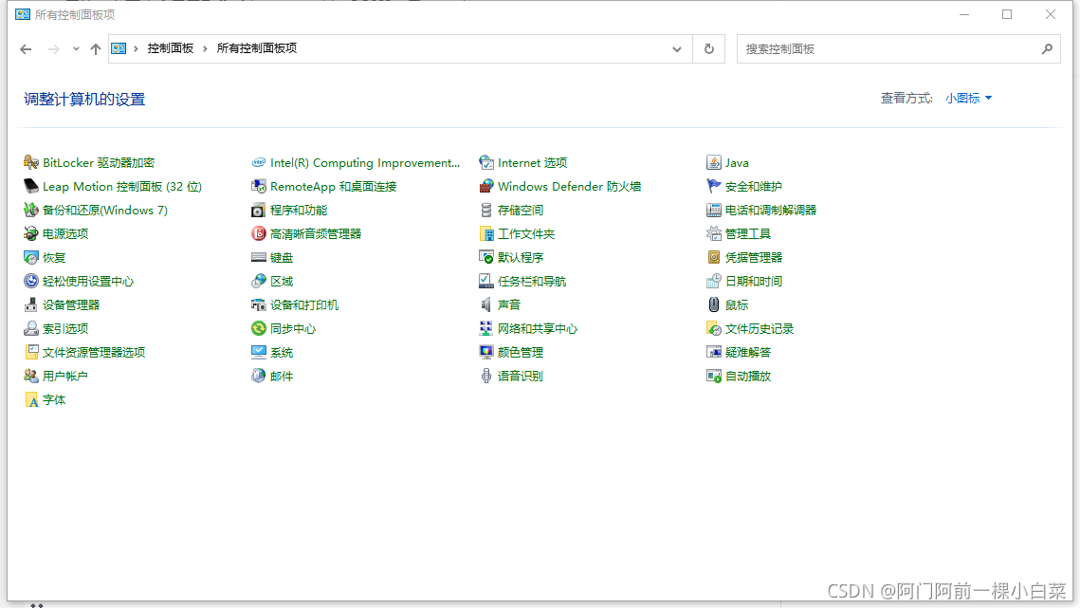1080x608 pixels.
Task: Open 自动播放 icon
Action: [x=714, y=377]
